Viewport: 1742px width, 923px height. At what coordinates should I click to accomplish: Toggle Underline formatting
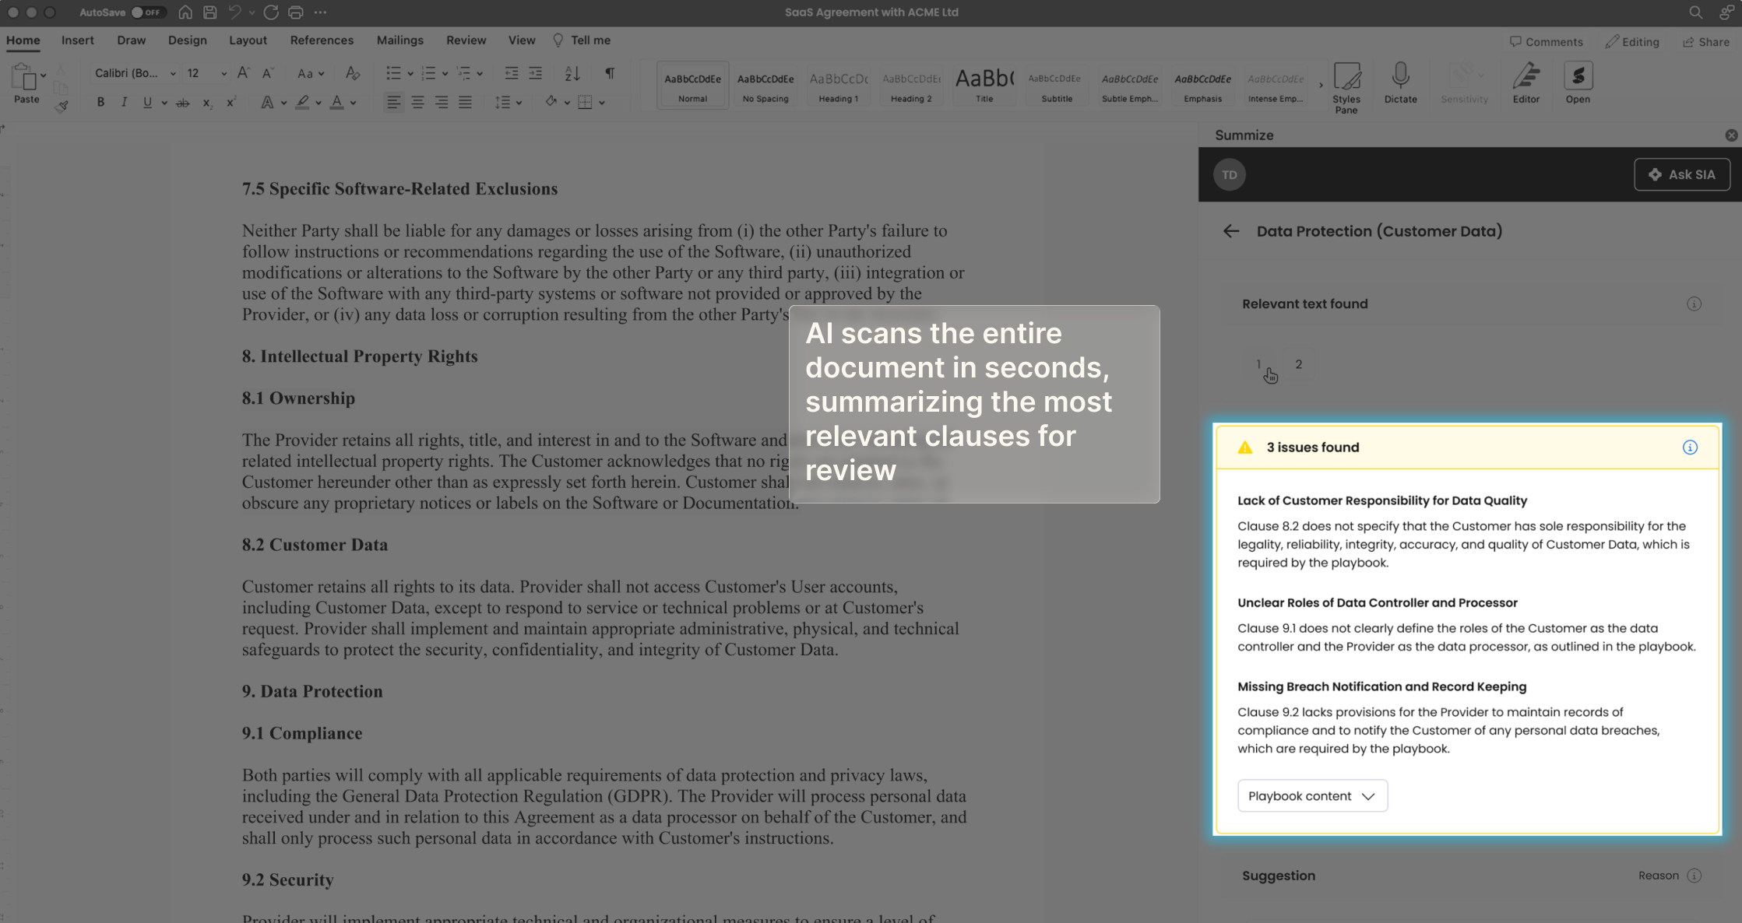[x=147, y=102]
